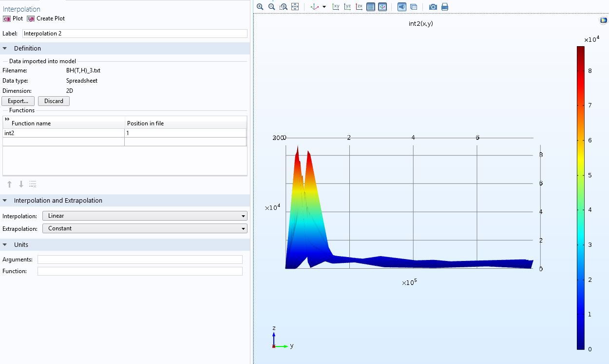
Task: Click the Discard button
Action: click(x=54, y=101)
